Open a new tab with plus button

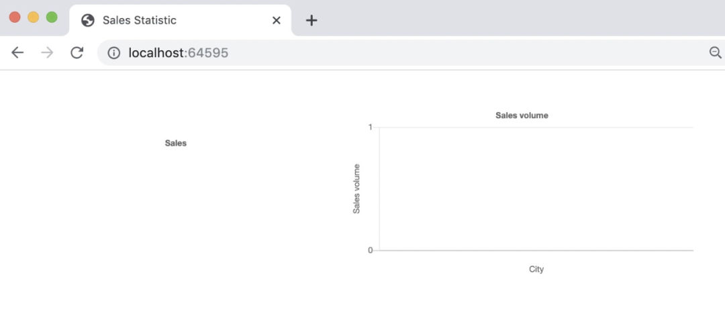[311, 20]
